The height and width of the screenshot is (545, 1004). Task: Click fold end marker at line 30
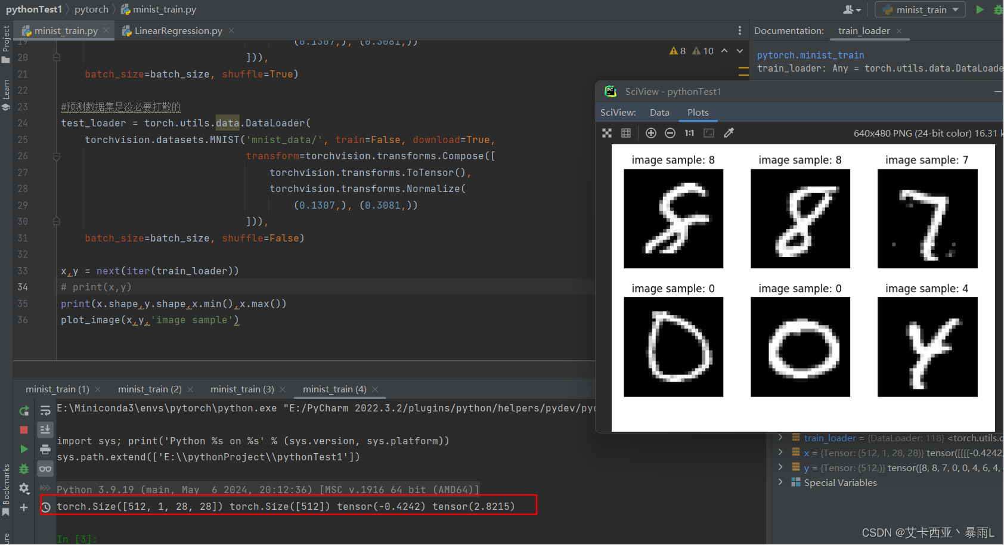[x=57, y=221]
